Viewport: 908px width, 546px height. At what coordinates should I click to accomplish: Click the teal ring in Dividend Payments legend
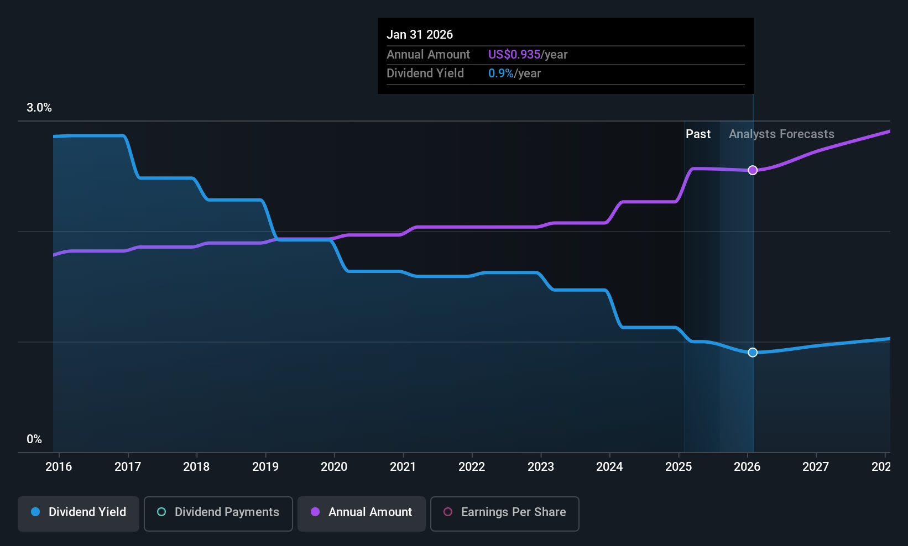(x=161, y=512)
